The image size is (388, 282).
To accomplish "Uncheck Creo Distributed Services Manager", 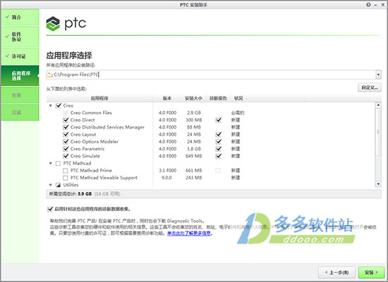I will 66,127.
